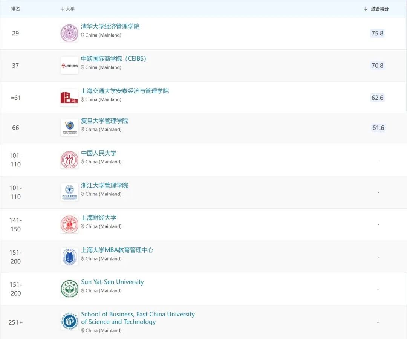Click the Tsinghua University logo icon
Viewport: 407px width, 339px height.
point(69,33)
